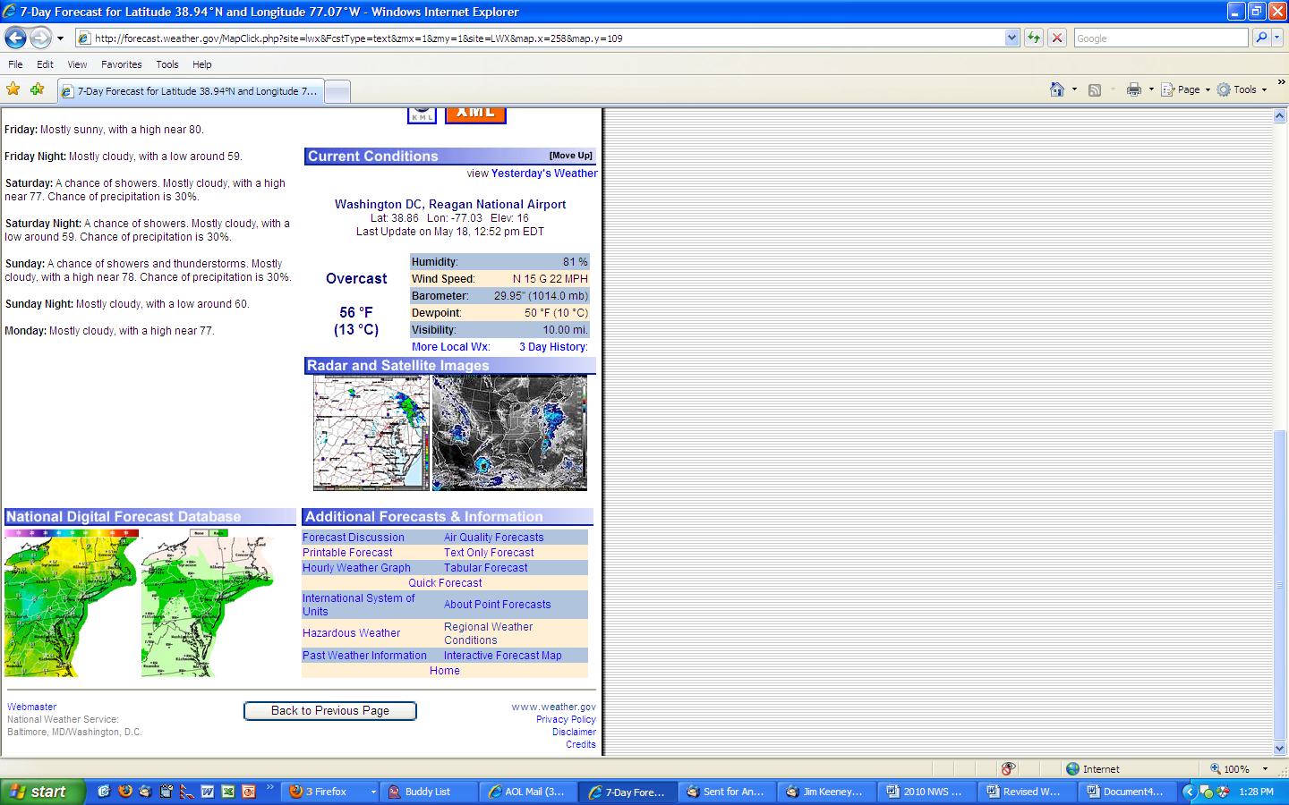Switch to AOL Mail taskbar window
The height and width of the screenshot is (805, 1289).
[x=528, y=792]
